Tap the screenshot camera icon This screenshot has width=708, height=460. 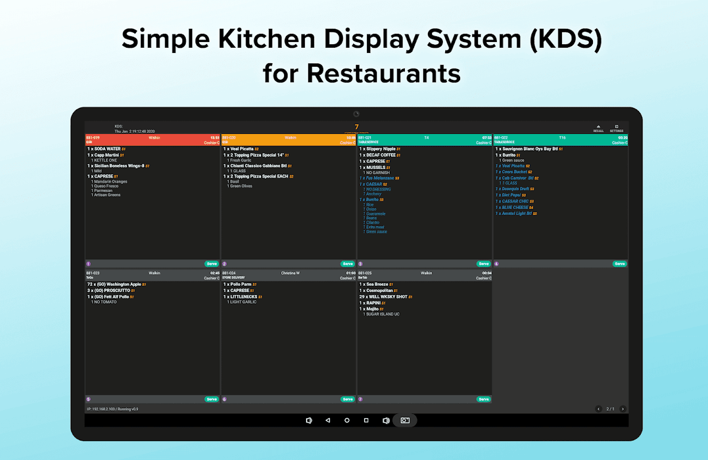[x=405, y=420]
